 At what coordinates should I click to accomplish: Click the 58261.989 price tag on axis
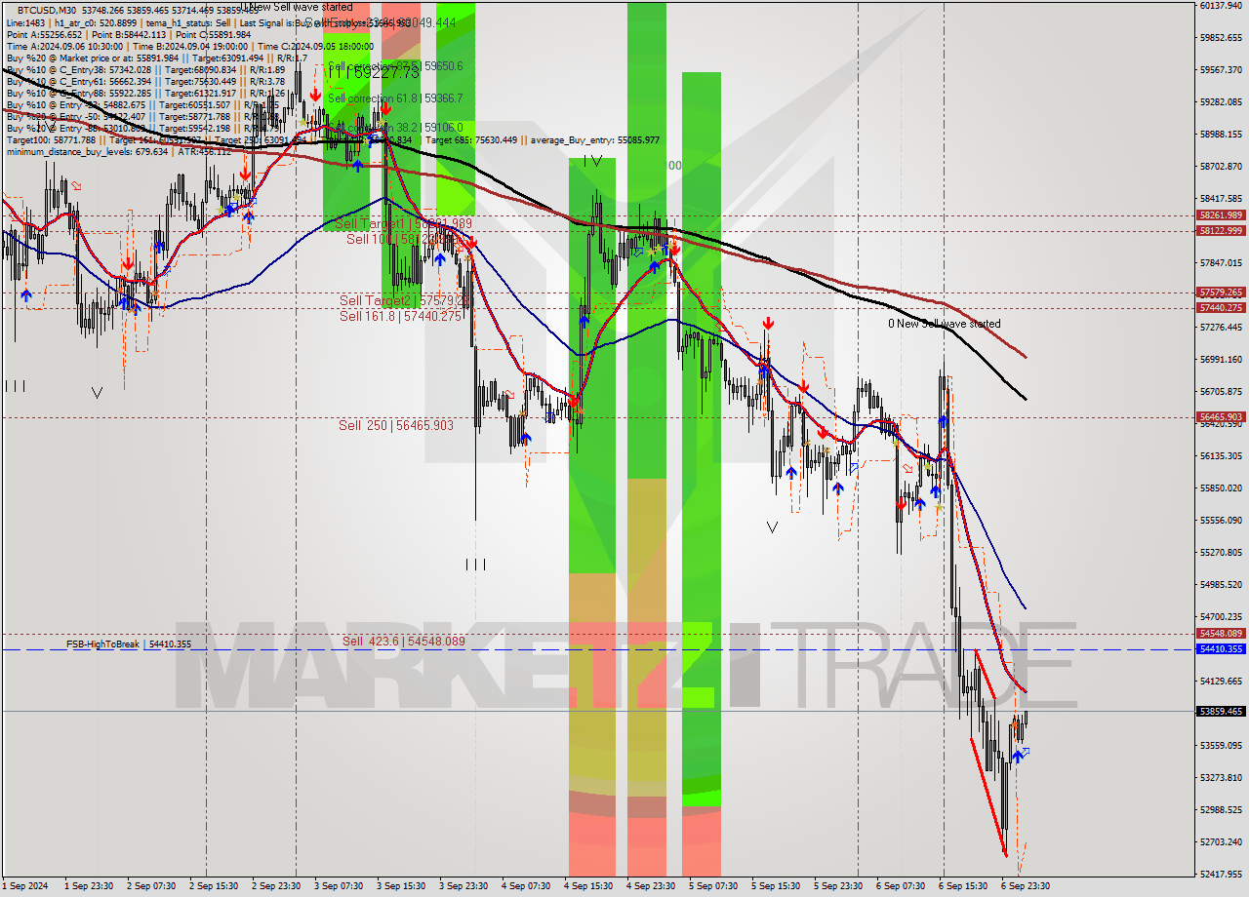pos(1221,215)
